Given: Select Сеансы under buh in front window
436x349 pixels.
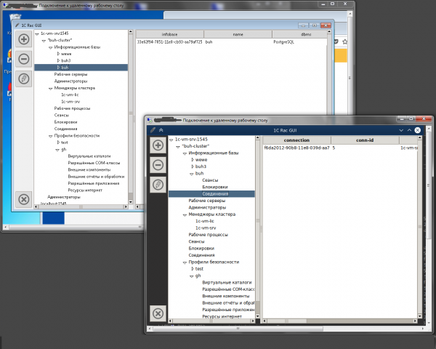Looking at the screenshot, I should click(210, 180).
